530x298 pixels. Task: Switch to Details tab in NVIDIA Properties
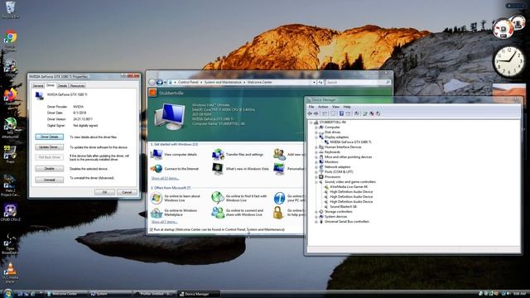[x=63, y=86]
